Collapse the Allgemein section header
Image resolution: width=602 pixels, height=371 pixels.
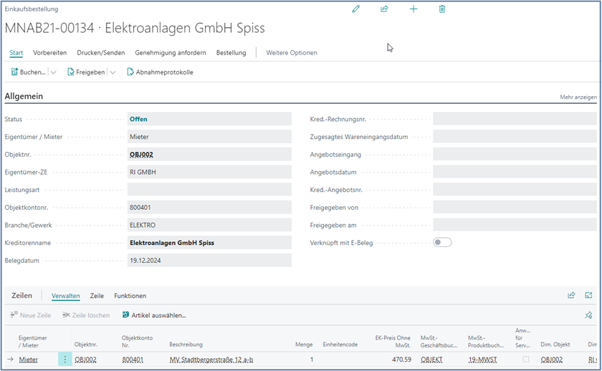[24, 96]
